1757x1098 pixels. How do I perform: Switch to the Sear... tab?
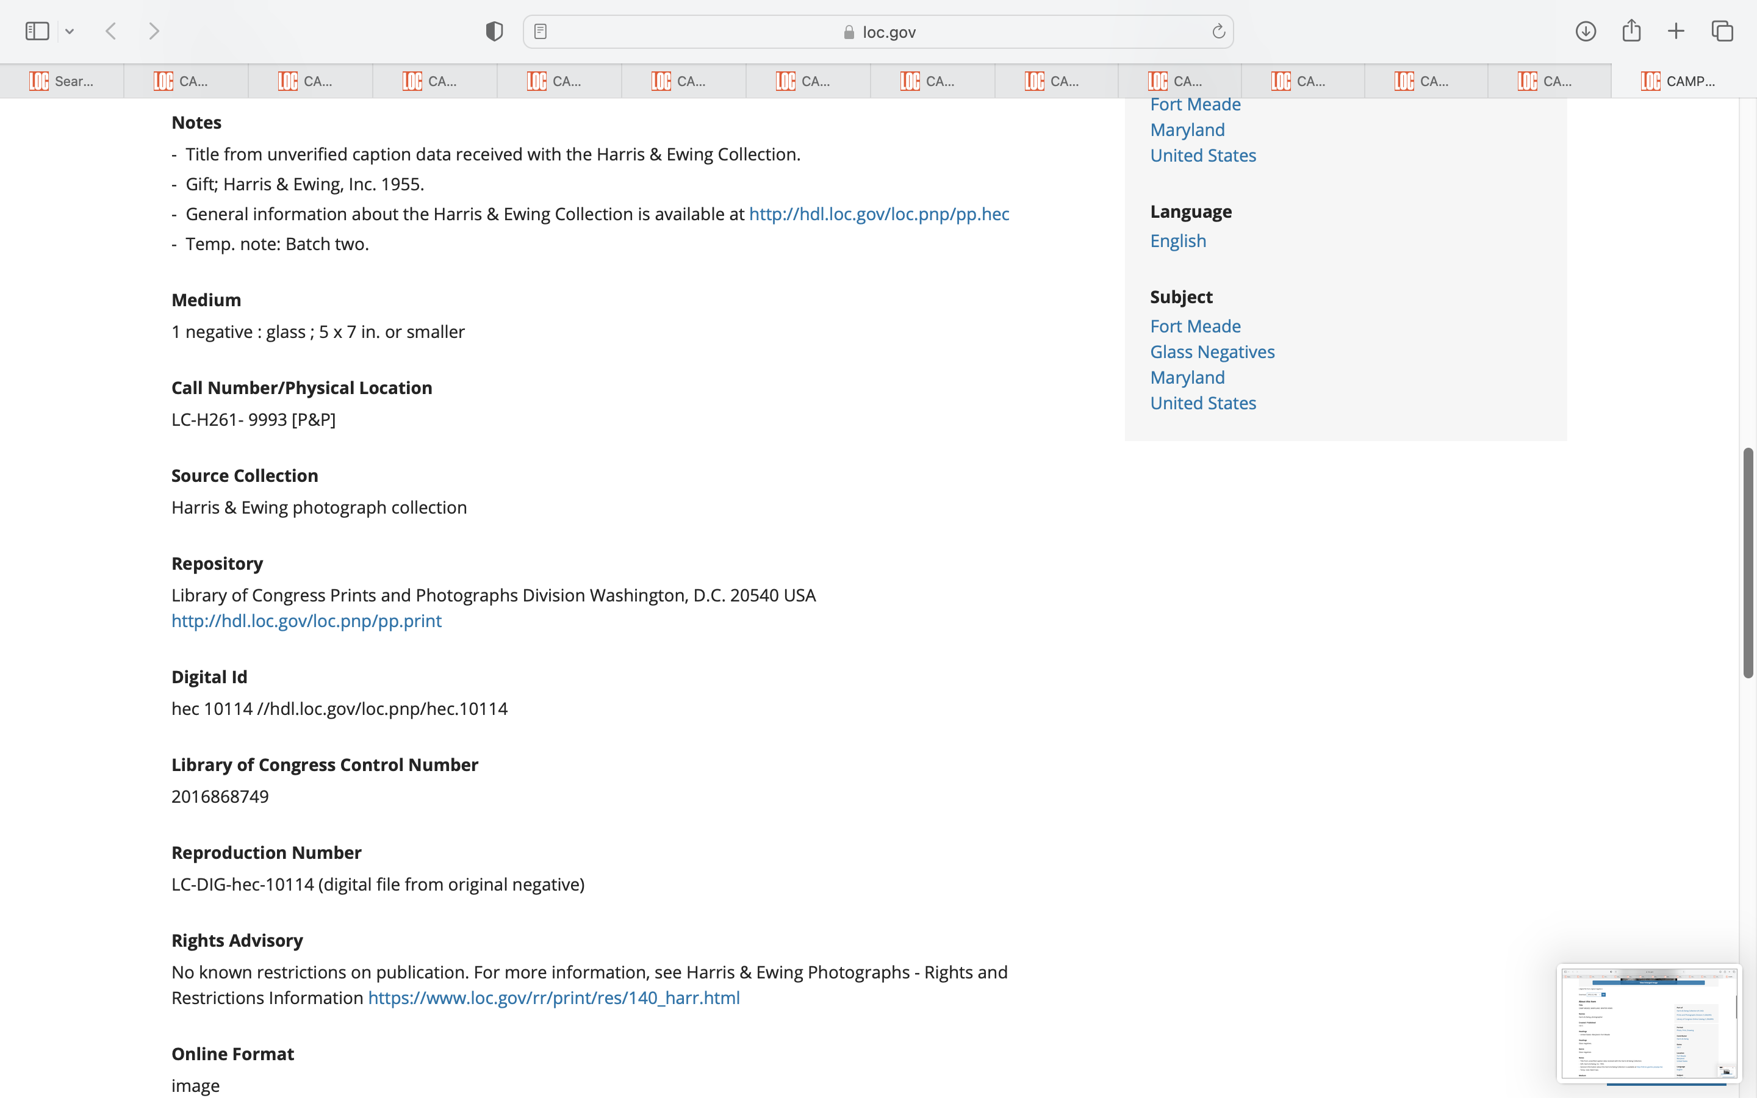coord(62,81)
